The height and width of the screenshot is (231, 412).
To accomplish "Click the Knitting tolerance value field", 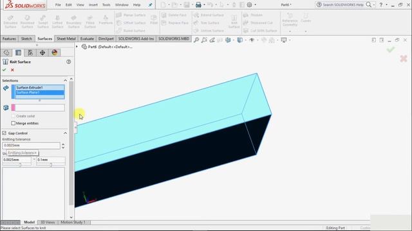I will pyautogui.click(x=31, y=146).
